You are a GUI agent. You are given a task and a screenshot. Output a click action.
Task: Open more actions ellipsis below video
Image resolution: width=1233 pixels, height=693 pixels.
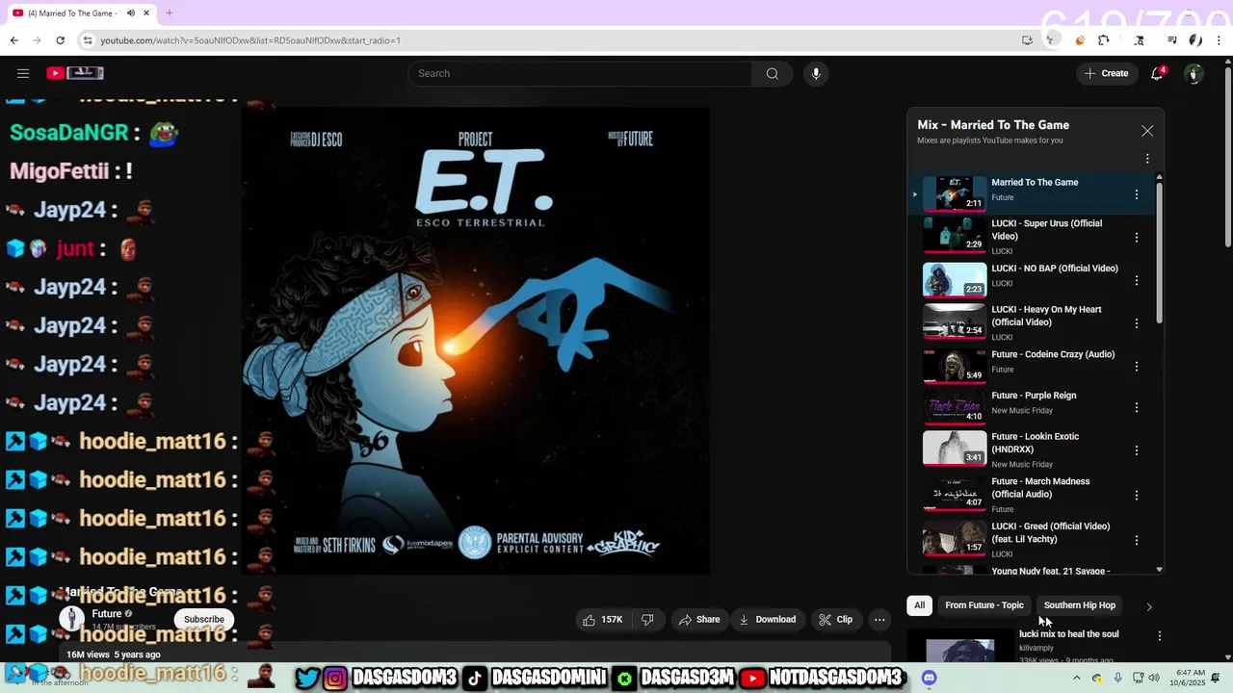tap(879, 620)
